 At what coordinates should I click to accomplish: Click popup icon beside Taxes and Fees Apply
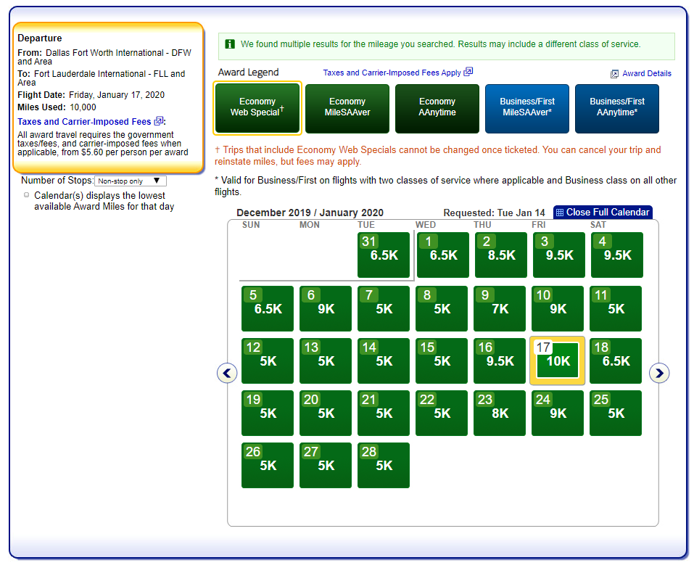pos(468,72)
